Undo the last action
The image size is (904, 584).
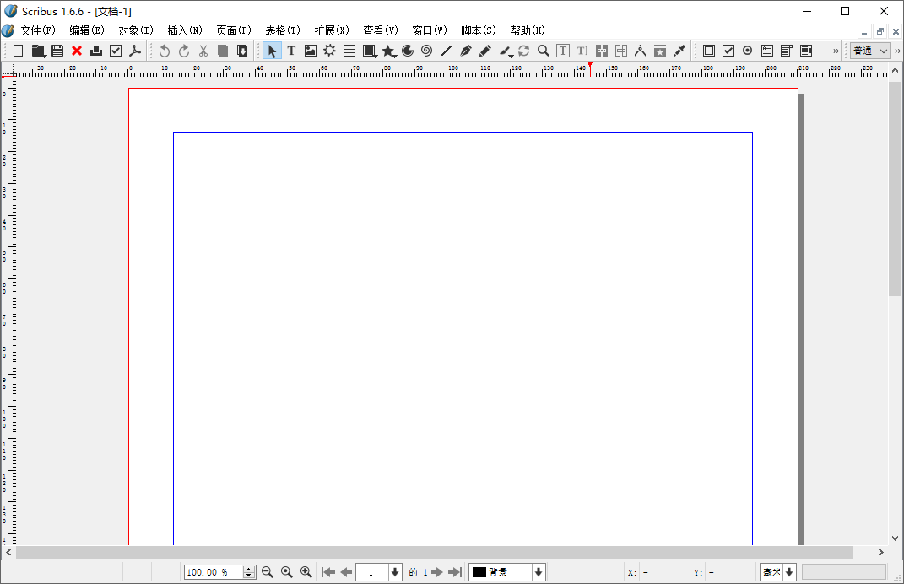click(164, 50)
